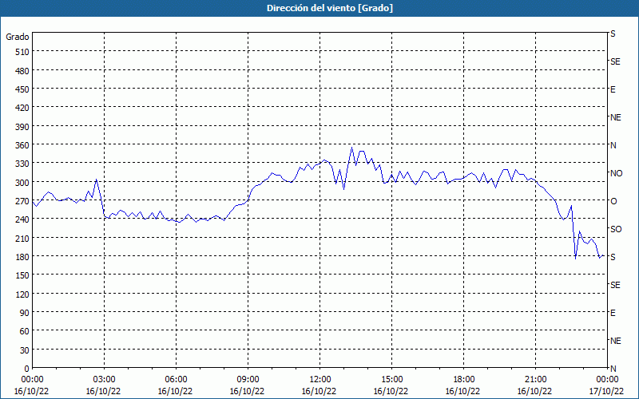Select the 16/10/22 date under 12:00
The width and height of the screenshot is (639, 399).
point(319,391)
